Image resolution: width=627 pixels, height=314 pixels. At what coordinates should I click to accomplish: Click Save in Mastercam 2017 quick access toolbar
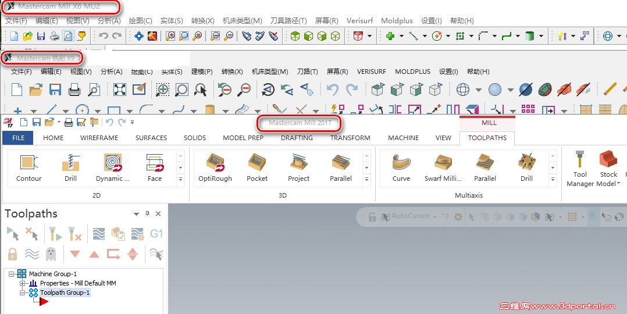[37, 122]
